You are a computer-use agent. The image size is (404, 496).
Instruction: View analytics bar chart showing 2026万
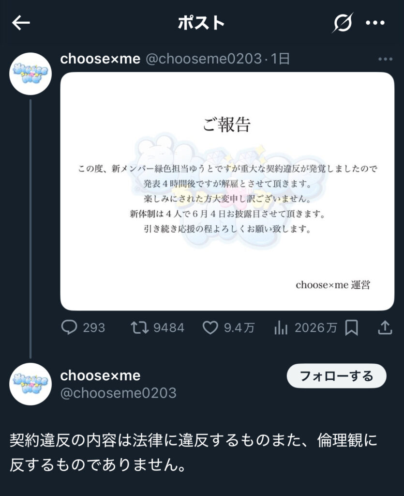(305, 328)
